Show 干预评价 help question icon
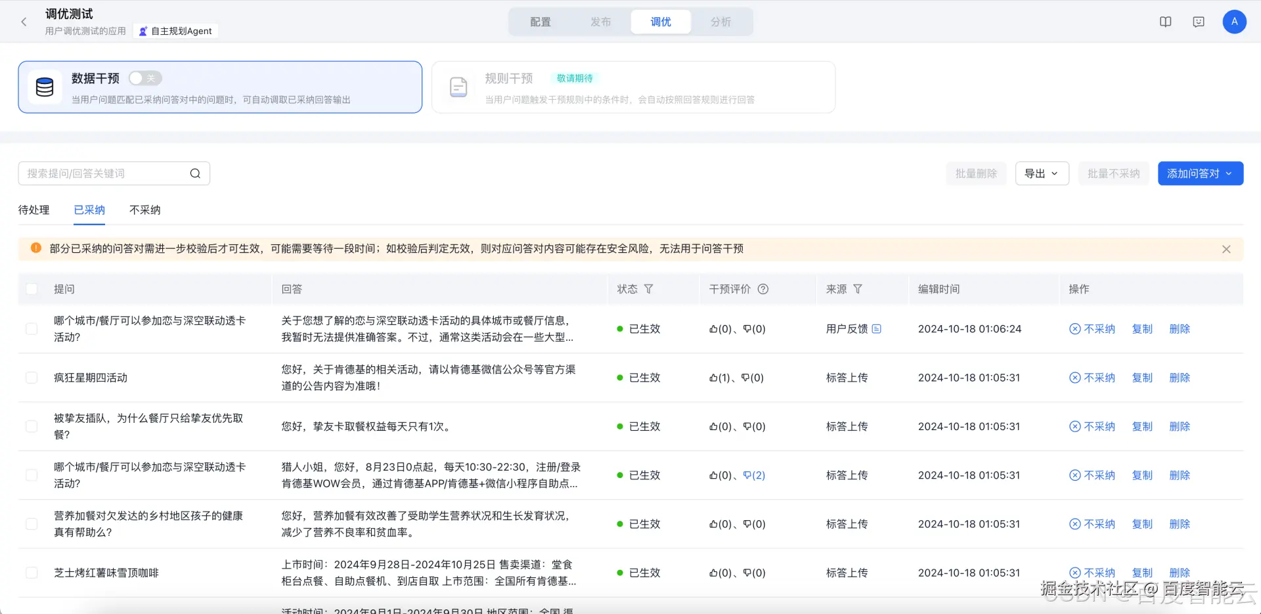The height and width of the screenshot is (614, 1261). [x=763, y=289]
